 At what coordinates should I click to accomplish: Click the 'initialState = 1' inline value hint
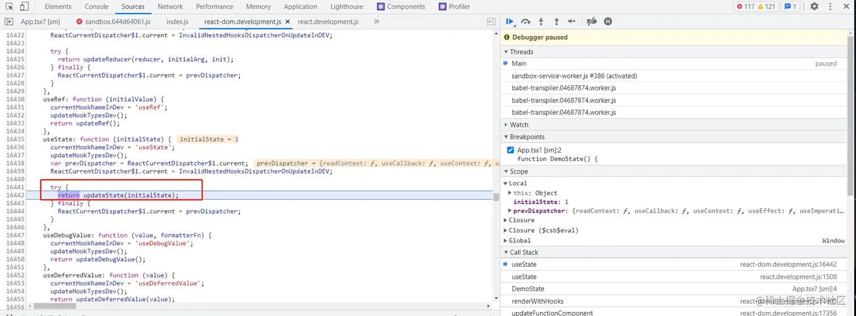[x=209, y=139]
